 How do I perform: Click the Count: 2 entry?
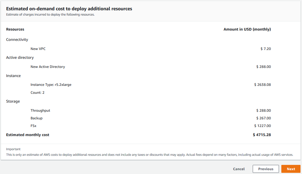(x=37, y=92)
